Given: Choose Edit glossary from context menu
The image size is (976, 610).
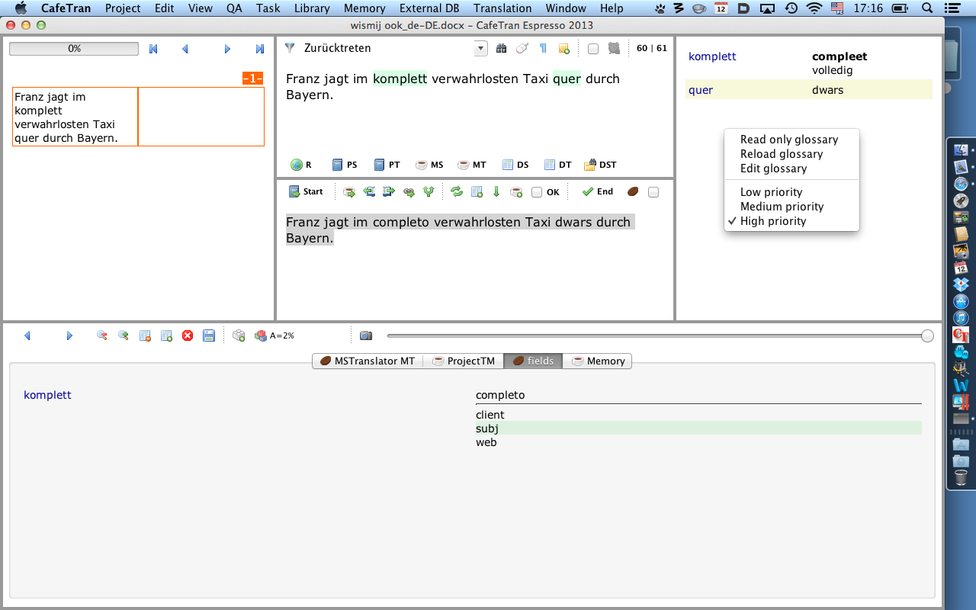Looking at the screenshot, I should tap(773, 169).
